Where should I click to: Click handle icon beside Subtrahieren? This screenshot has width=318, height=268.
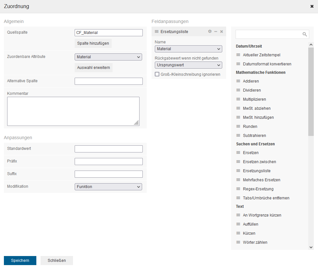pyautogui.click(x=238, y=136)
